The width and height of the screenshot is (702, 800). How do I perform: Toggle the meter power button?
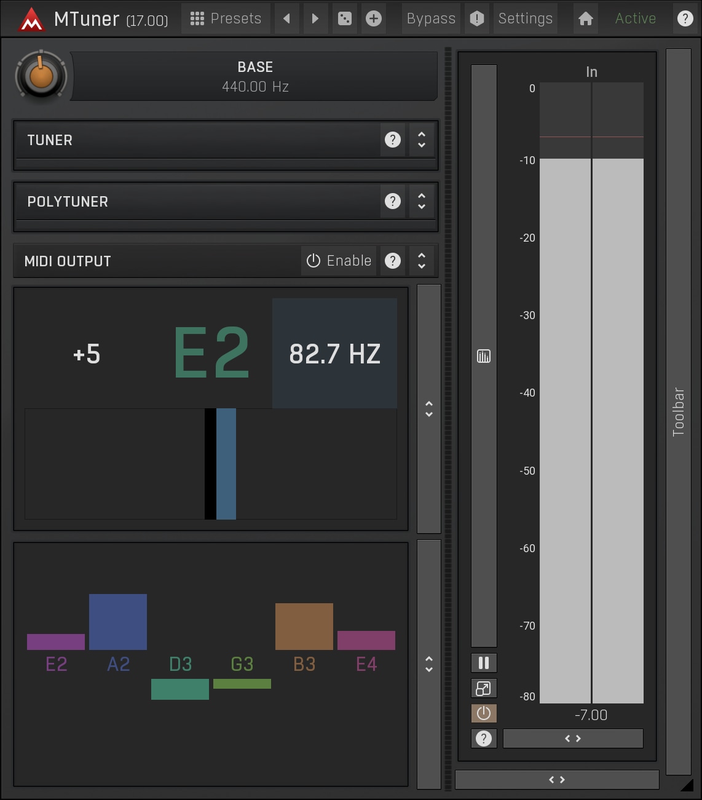484,713
